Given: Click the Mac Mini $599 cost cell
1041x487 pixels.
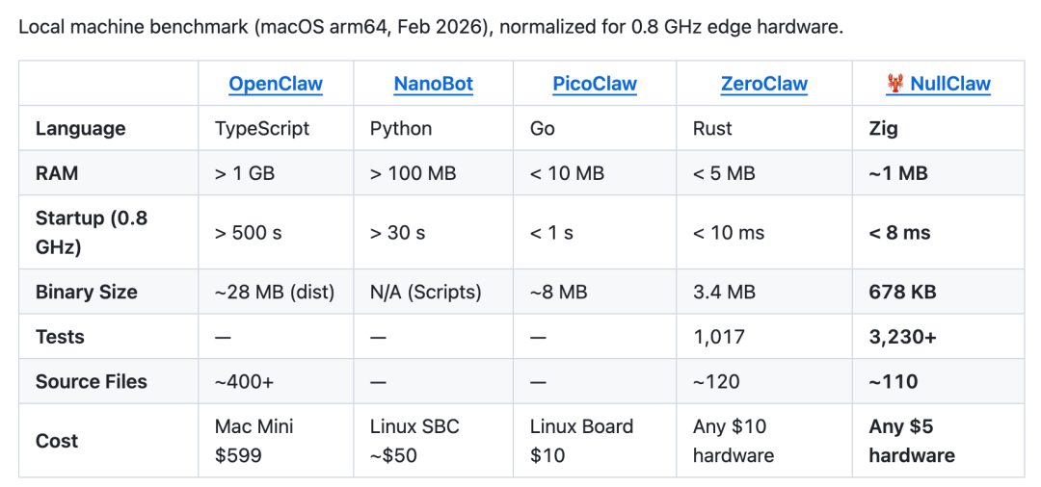Looking at the screenshot, I should pos(254,441).
